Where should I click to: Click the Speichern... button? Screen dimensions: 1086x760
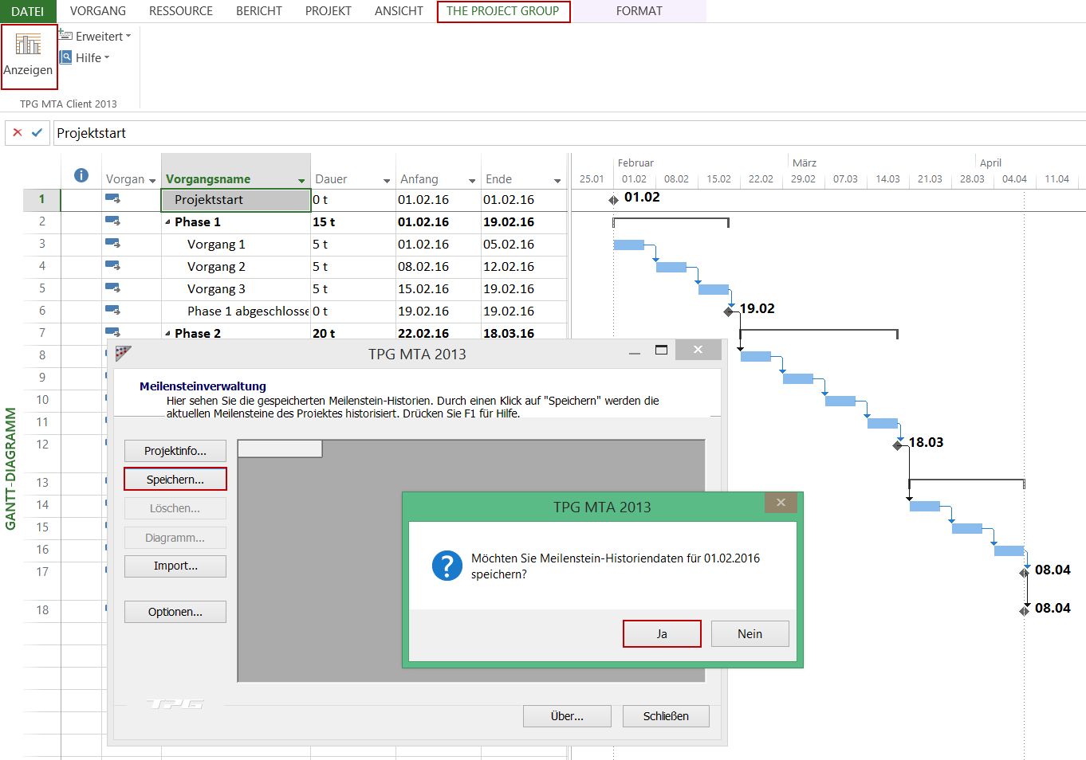point(175,480)
